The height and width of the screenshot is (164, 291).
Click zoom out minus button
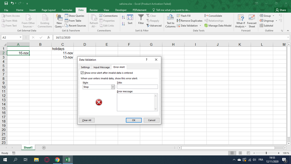point(254,153)
